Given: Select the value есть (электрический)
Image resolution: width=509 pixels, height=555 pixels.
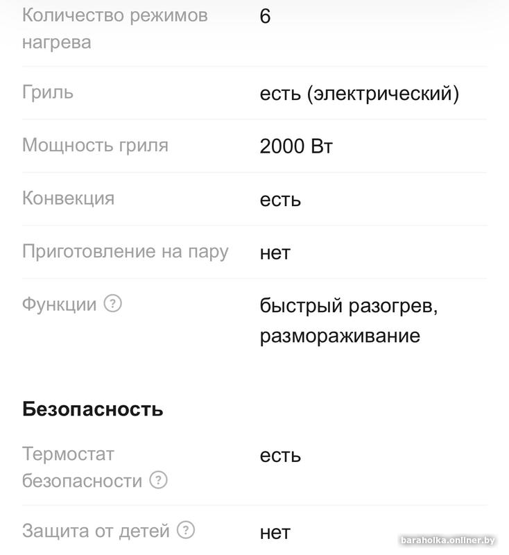Looking at the screenshot, I should coord(359,94).
